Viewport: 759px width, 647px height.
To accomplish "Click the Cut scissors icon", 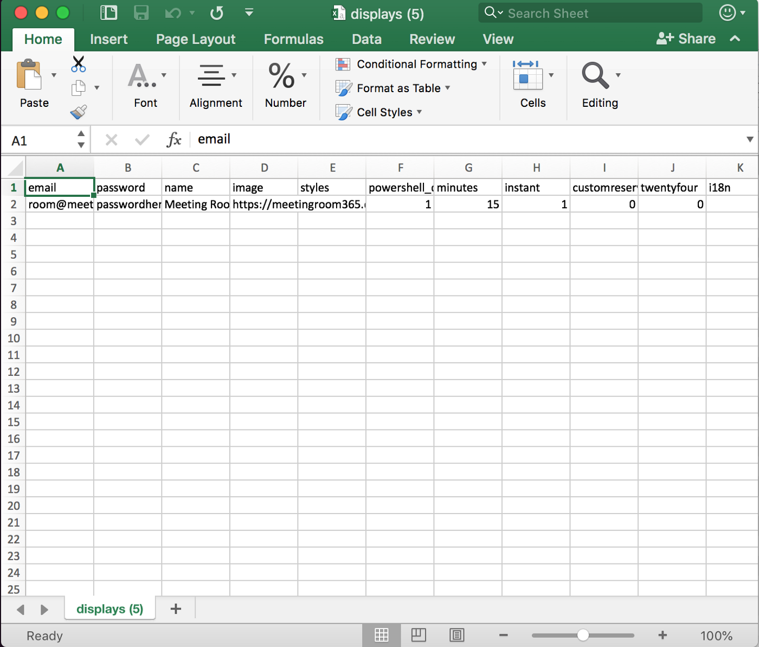I will click(78, 64).
